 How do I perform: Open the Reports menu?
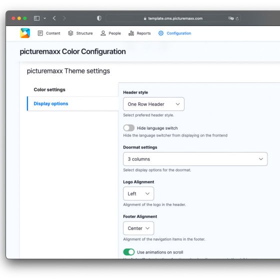139,33
